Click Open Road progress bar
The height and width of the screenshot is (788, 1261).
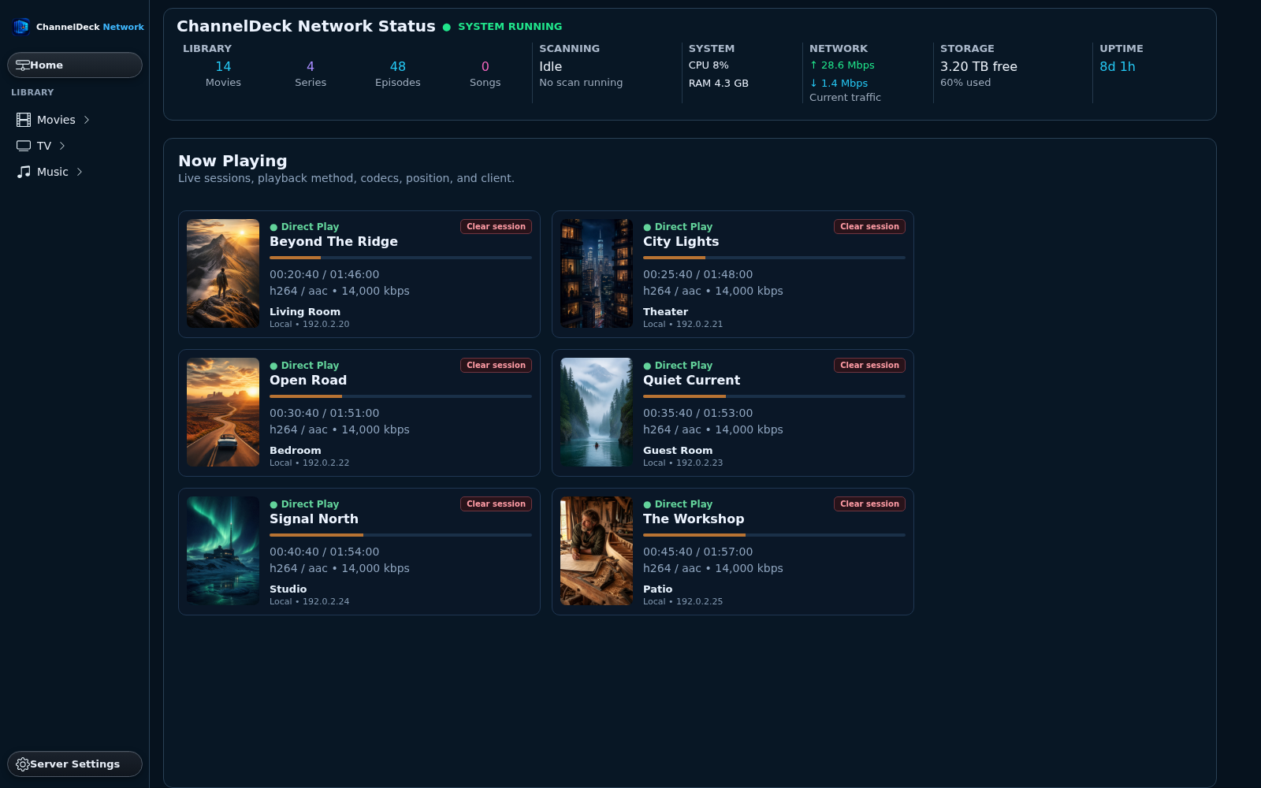tap(400, 396)
